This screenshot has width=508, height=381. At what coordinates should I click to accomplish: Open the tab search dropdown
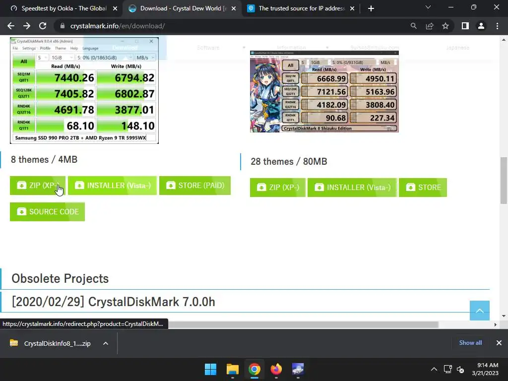pyautogui.click(x=428, y=7)
